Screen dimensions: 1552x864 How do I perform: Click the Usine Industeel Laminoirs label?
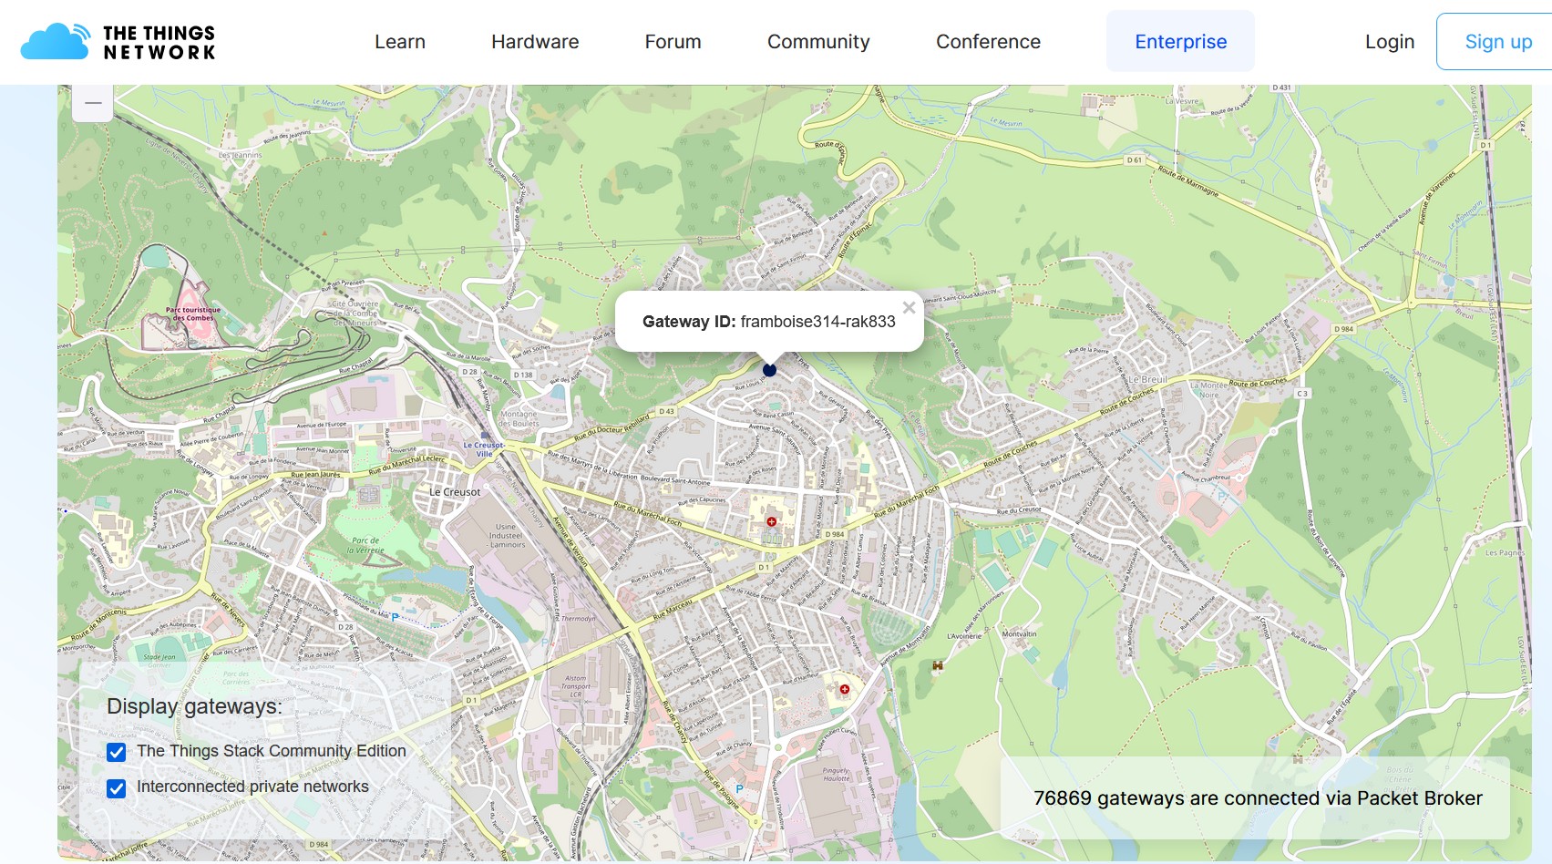(x=508, y=535)
